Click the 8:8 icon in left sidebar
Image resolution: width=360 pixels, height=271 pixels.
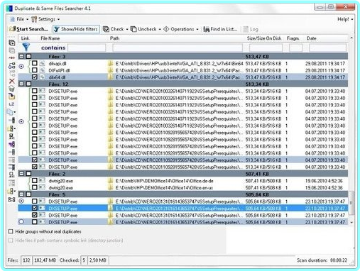(x=11, y=200)
